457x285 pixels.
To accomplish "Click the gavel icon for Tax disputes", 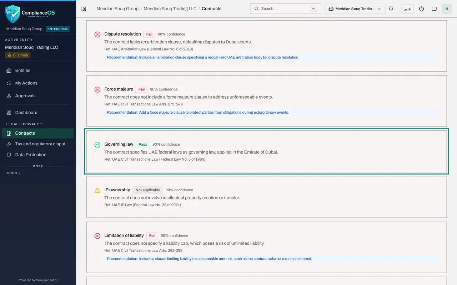I will [9, 144].
